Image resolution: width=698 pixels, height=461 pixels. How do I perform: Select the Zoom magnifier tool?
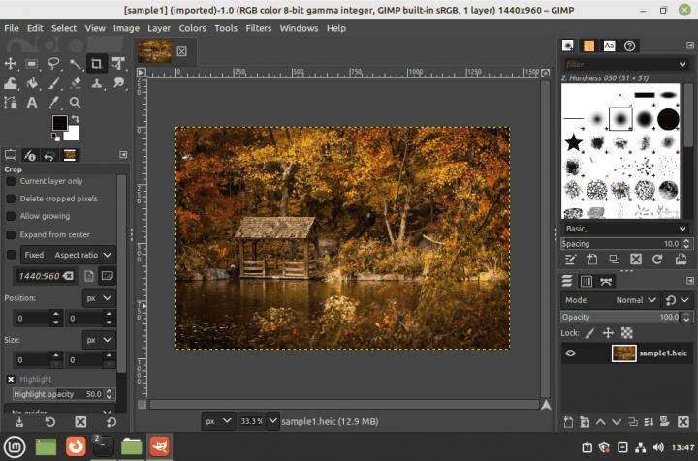coord(75,103)
